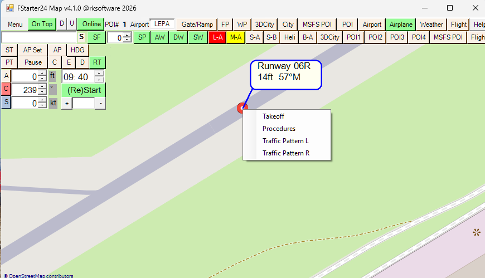Choose Traffic Pattern R menu entry
The height and width of the screenshot is (278, 485).
287,153
